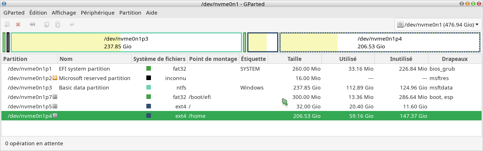Open the Périphérique menu
The height and width of the screenshot is (151, 483).
[98, 13]
